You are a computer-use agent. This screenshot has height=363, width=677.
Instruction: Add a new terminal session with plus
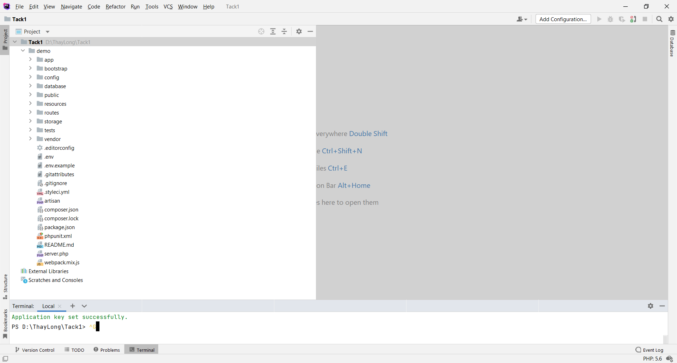click(73, 306)
